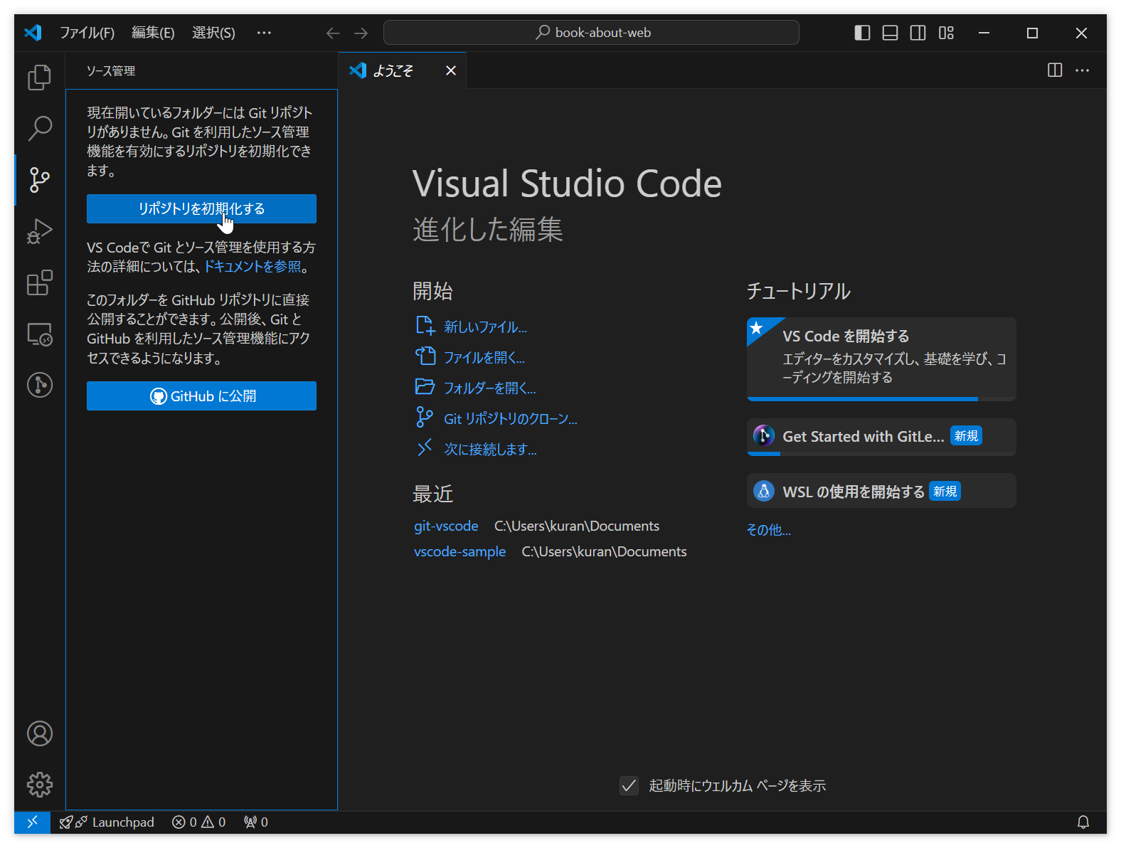
Task: Open the 編集(E) menu
Action: [x=153, y=33]
